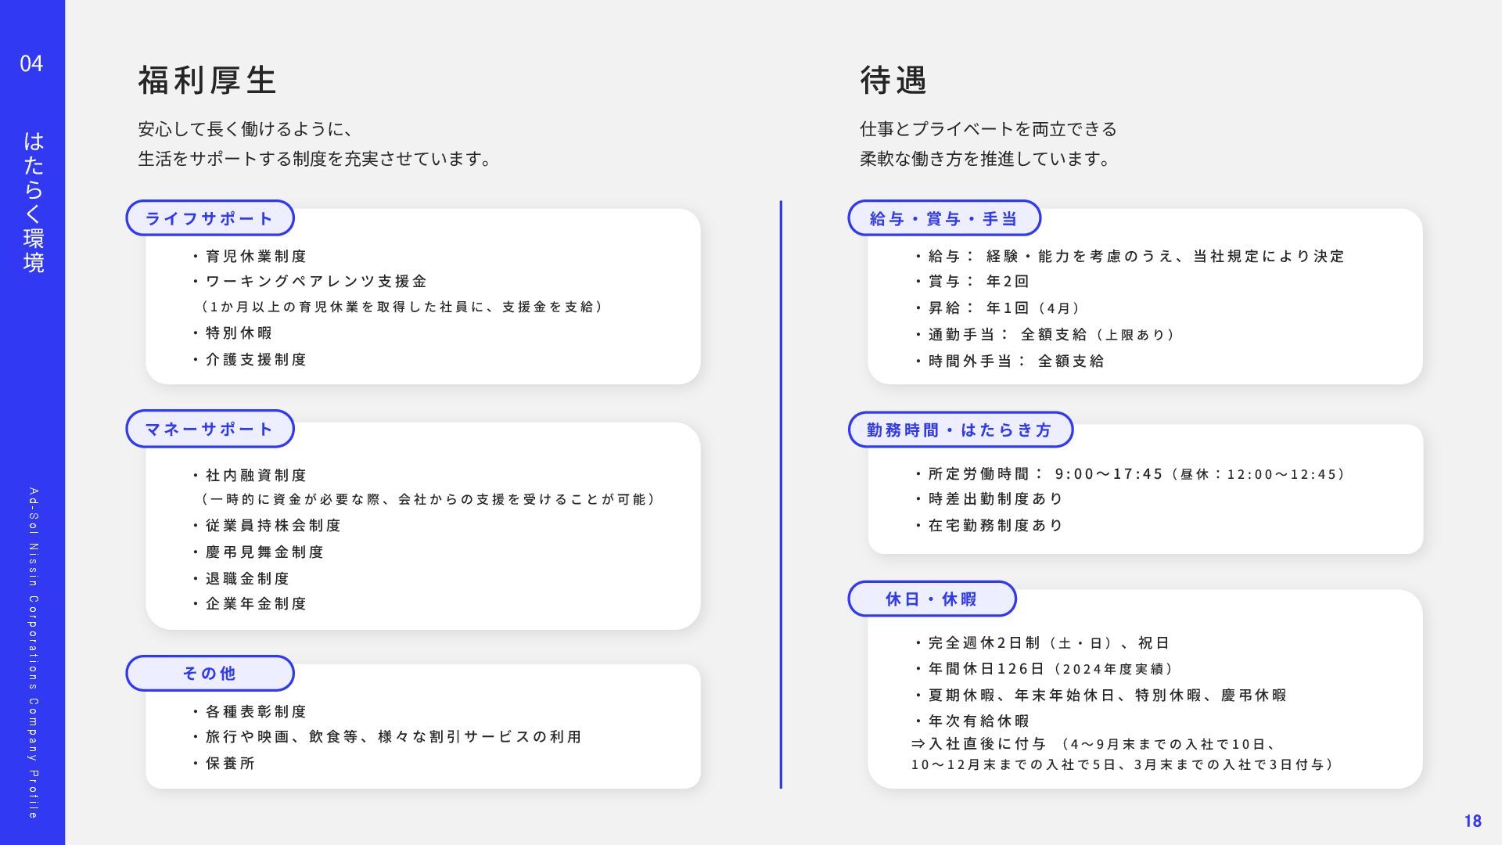Viewport: 1502px width, 845px height.
Task: Click the 時差出勤制度あり bullet item
Action: click(x=995, y=499)
